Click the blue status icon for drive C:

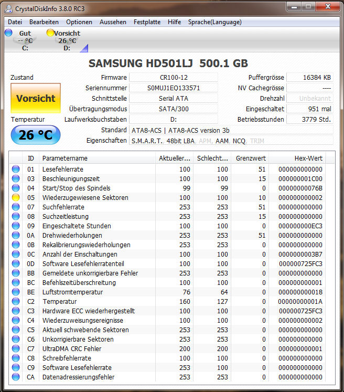pyautogui.click(x=8, y=33)
